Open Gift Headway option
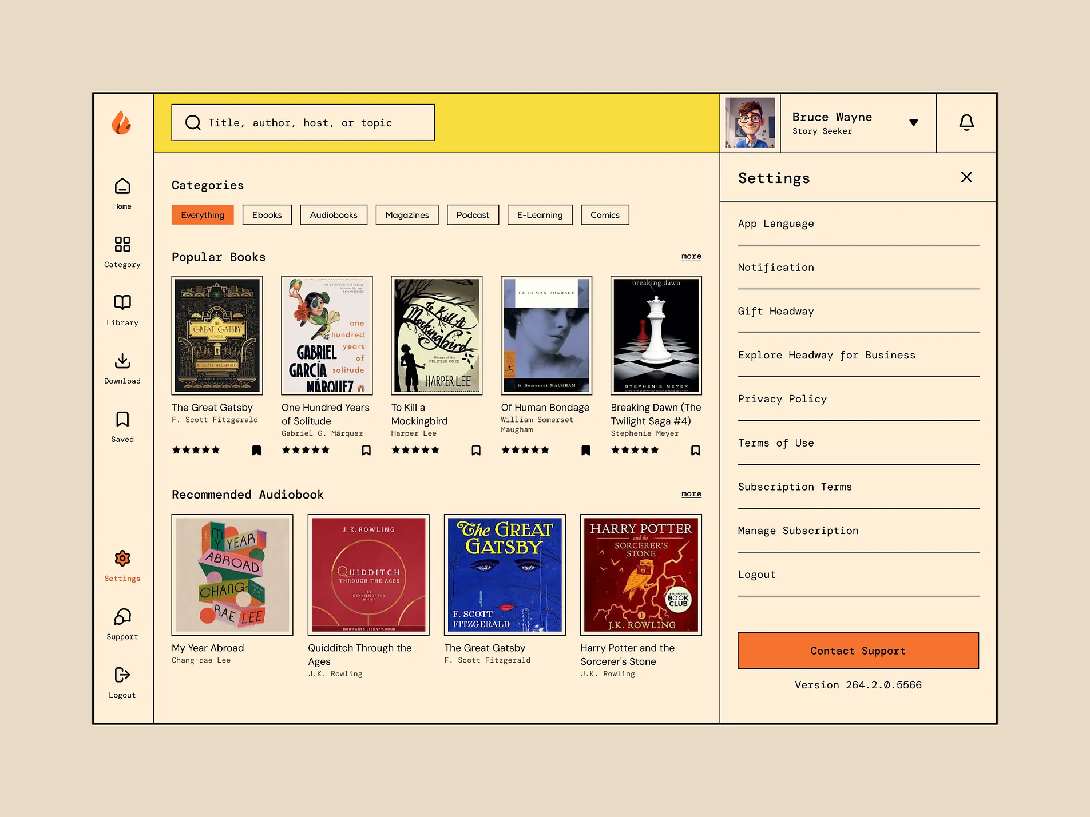 [x=858, y=312]
